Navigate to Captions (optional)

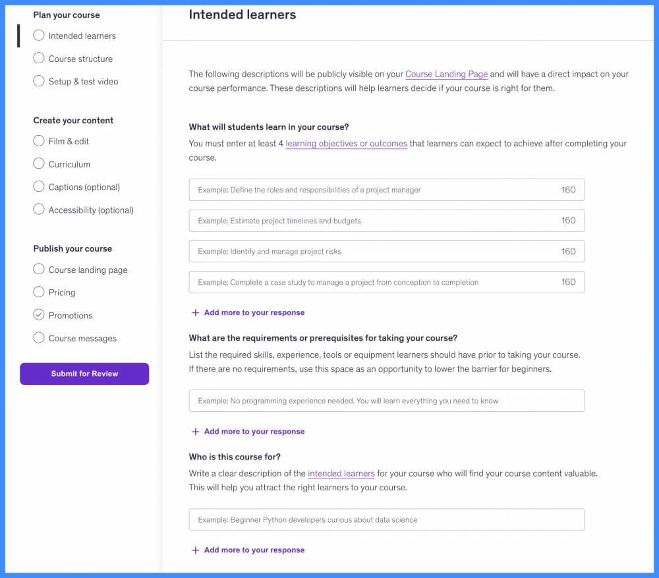[x=84, y=187]
